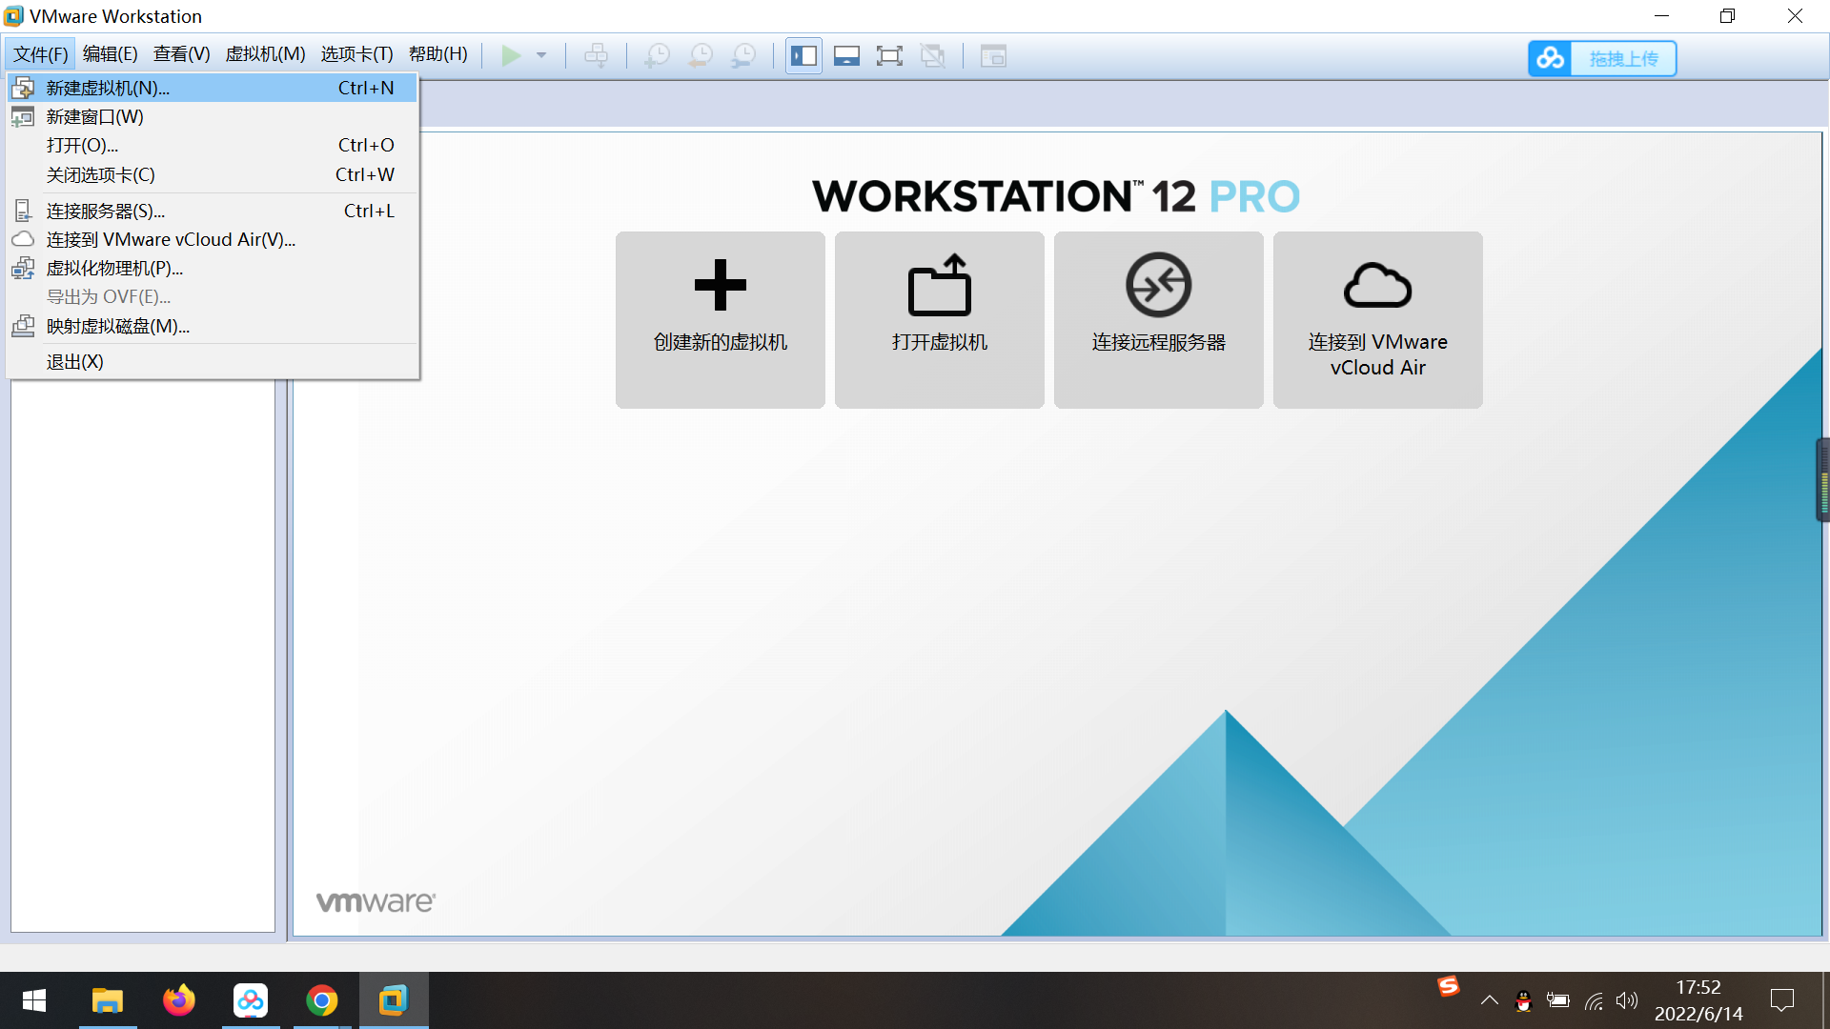
Task: Click the map virtual disk menu icon
Action: (23, 326)
